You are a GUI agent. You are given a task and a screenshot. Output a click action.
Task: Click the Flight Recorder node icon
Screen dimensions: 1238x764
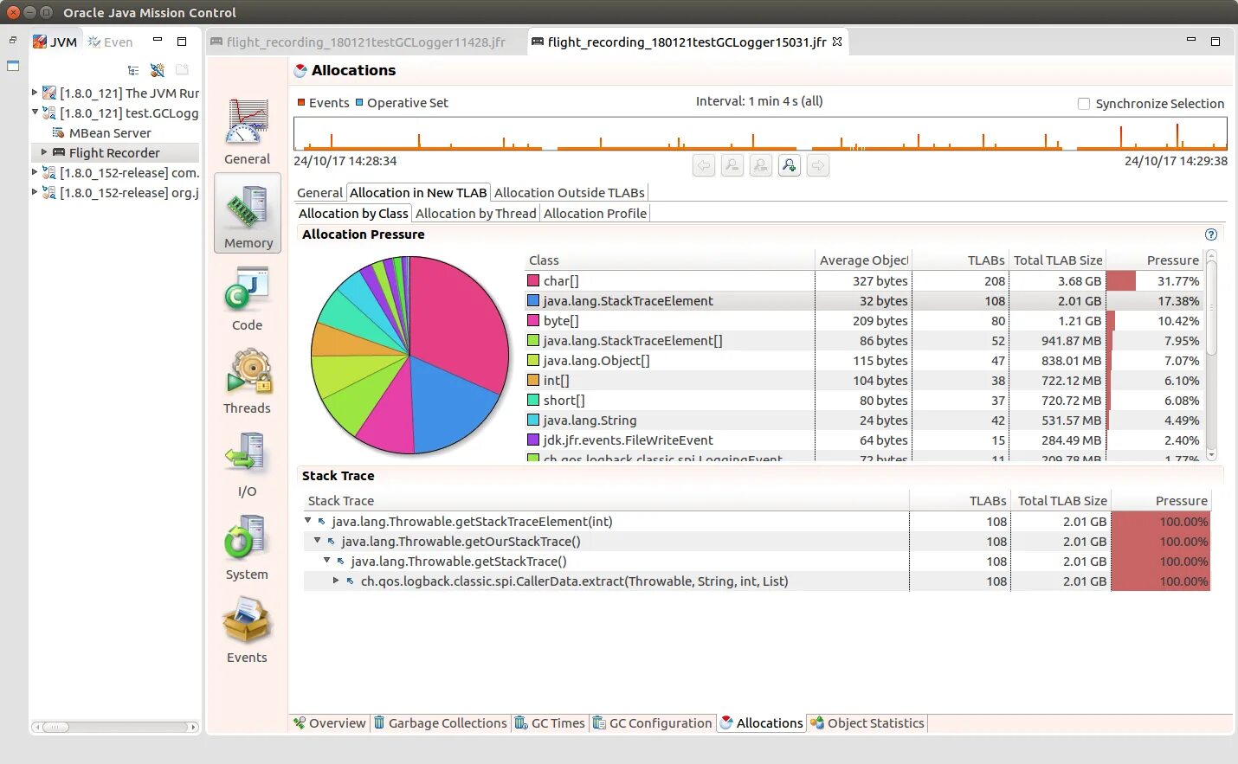(59, 152)
